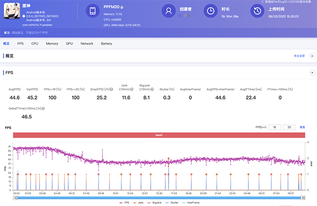Viewport: 317px width, 206px height.
Task: Click the Avg(FPS) value 44.6
Action: coord(15,98)
